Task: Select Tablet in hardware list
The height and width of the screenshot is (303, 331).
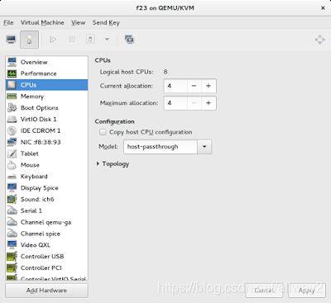Action: click(x=46, y=154)
